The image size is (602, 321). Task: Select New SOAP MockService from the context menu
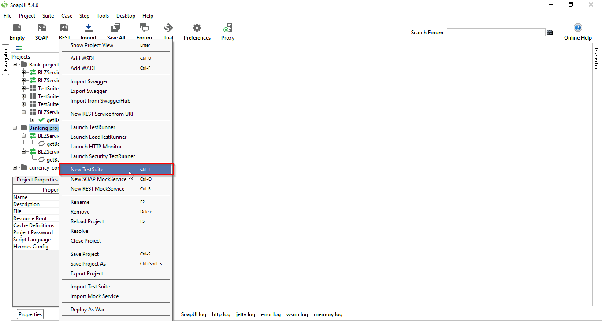coord(98,179)
